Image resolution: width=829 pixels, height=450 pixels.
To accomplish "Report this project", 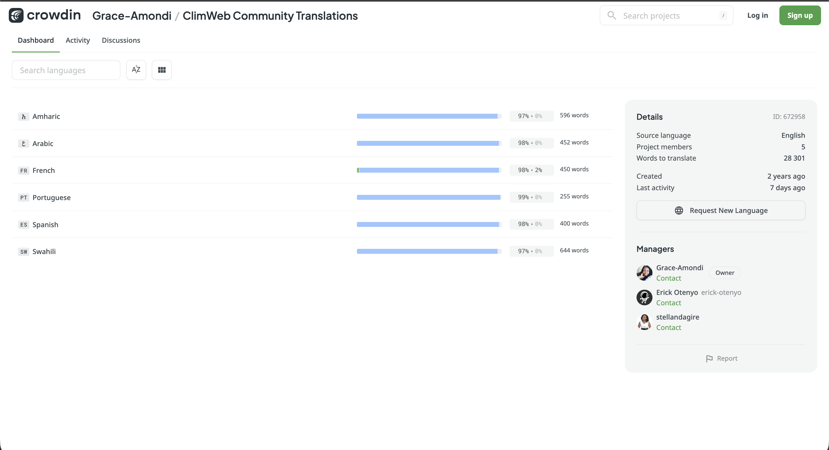I will 721,358.
